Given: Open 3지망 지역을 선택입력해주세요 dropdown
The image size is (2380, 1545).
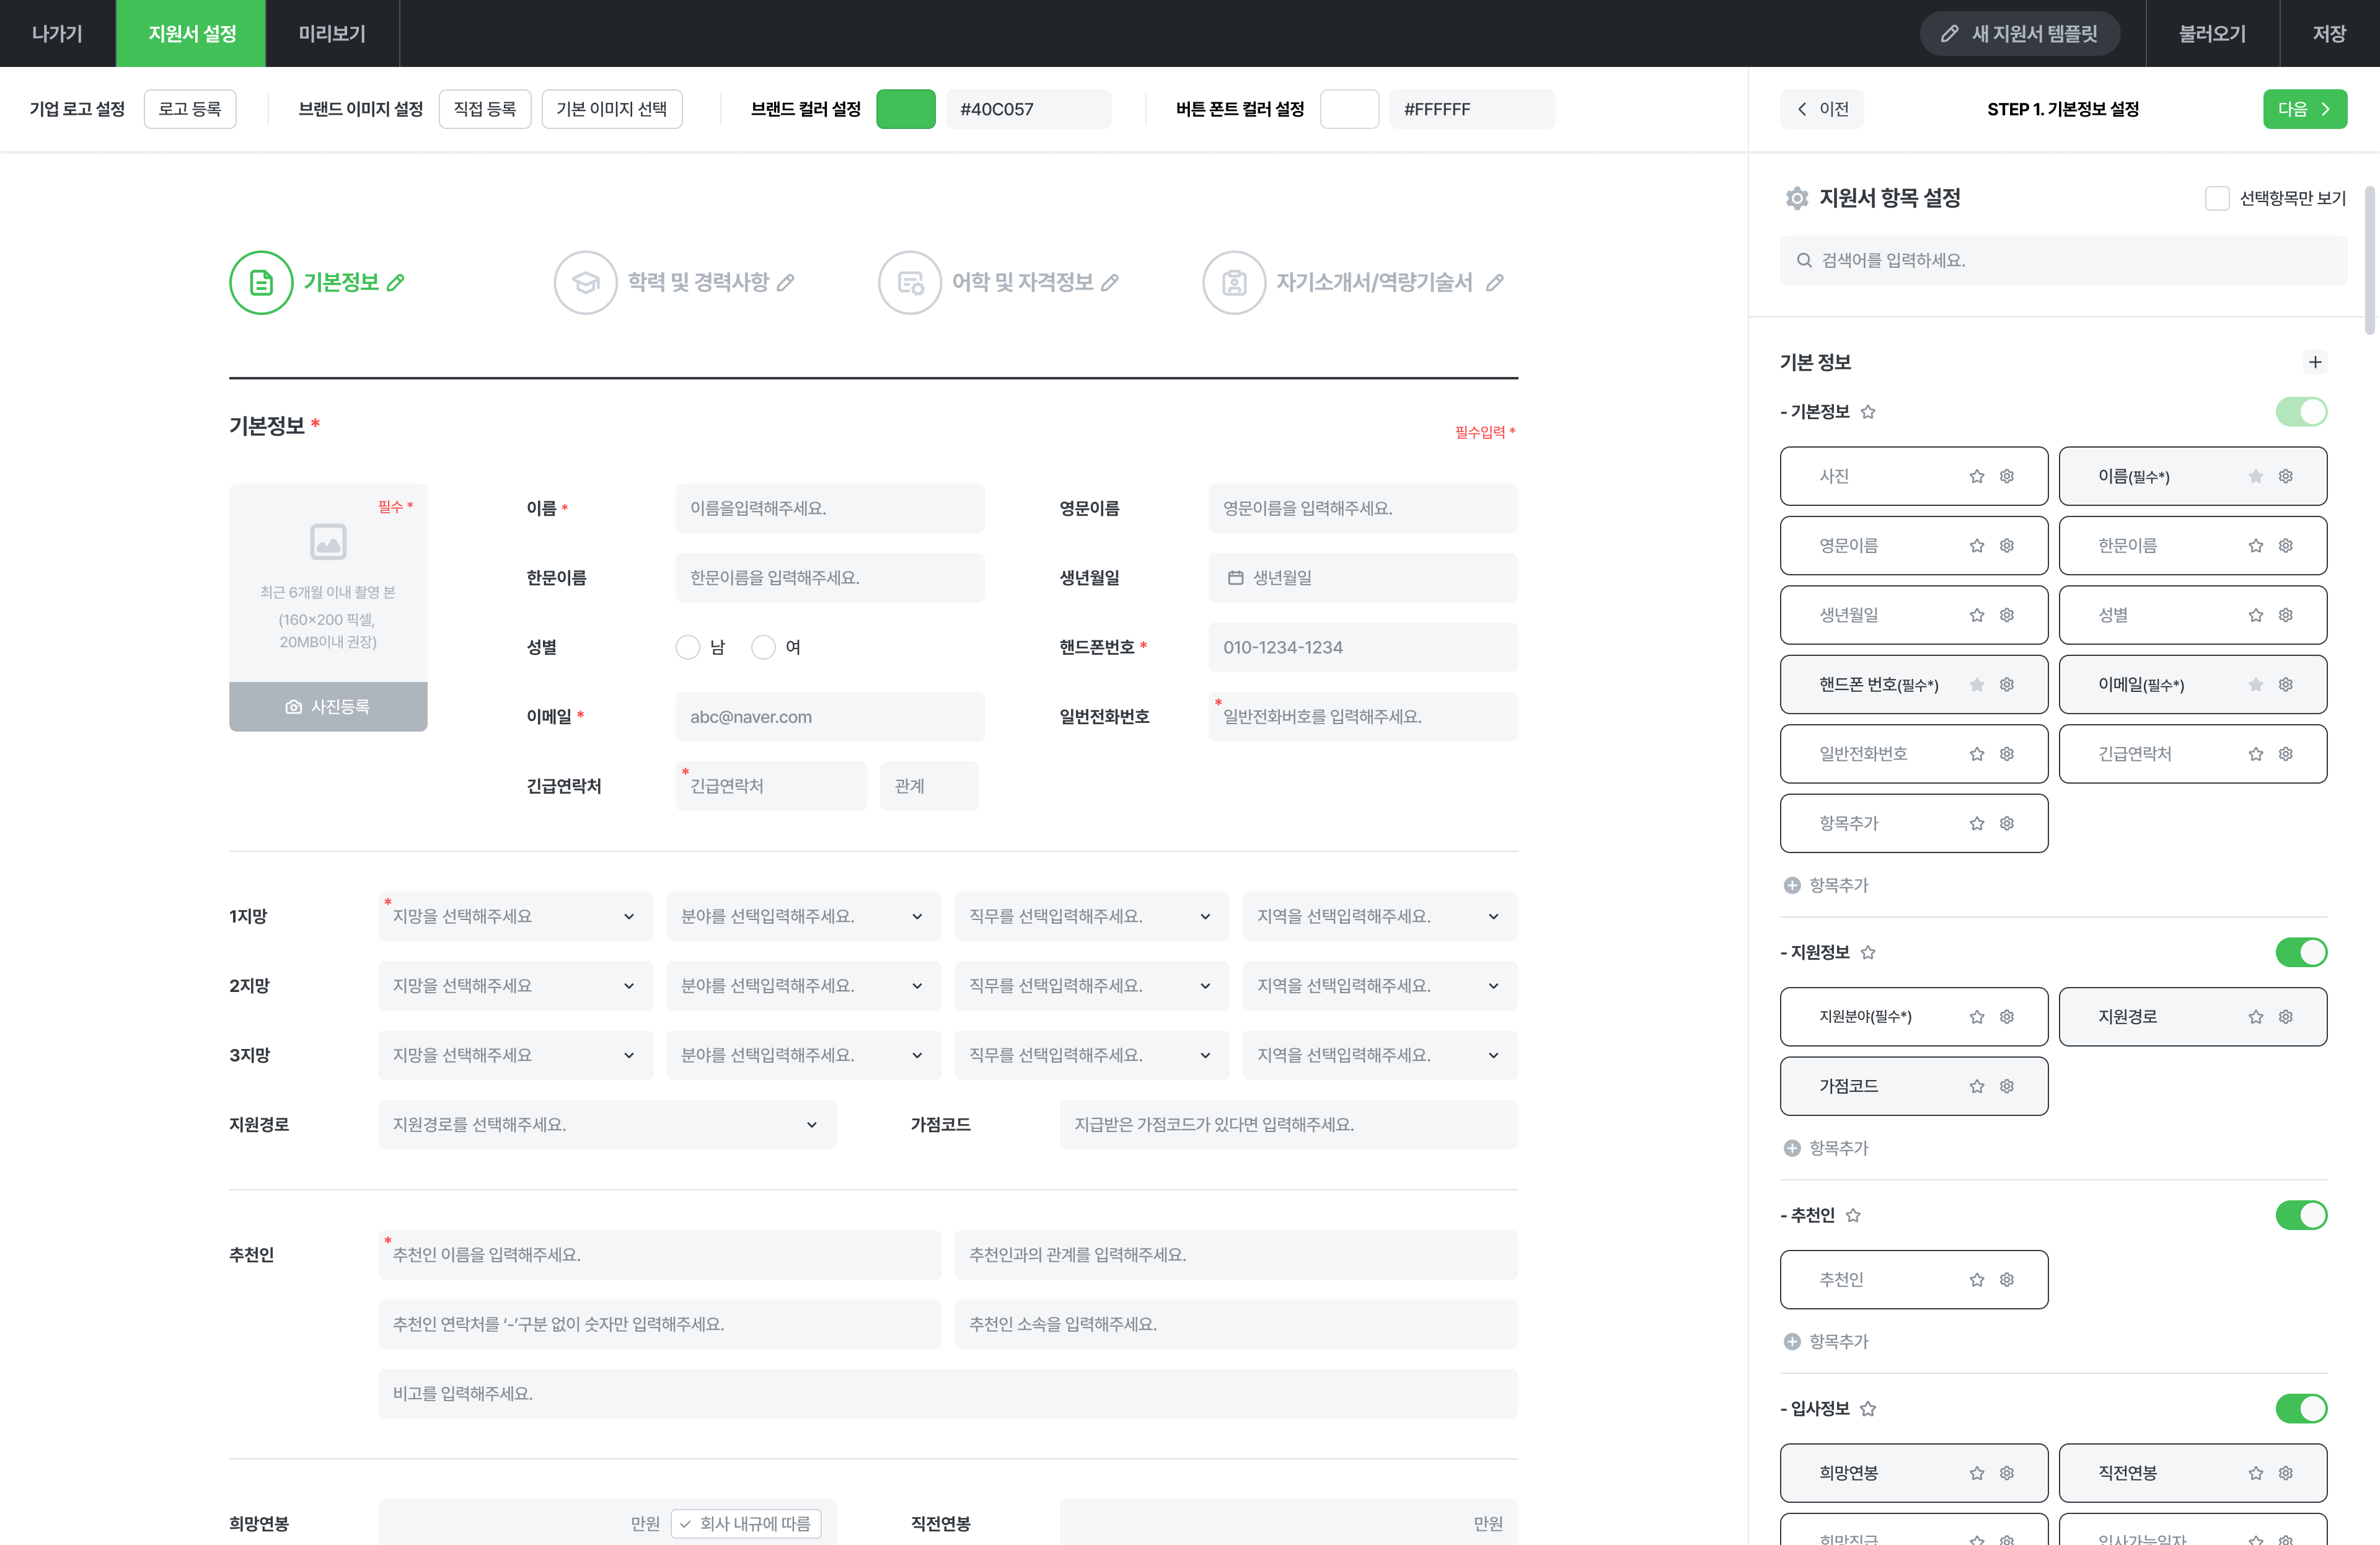Looking at the screenshot, I should 1379,1055.
